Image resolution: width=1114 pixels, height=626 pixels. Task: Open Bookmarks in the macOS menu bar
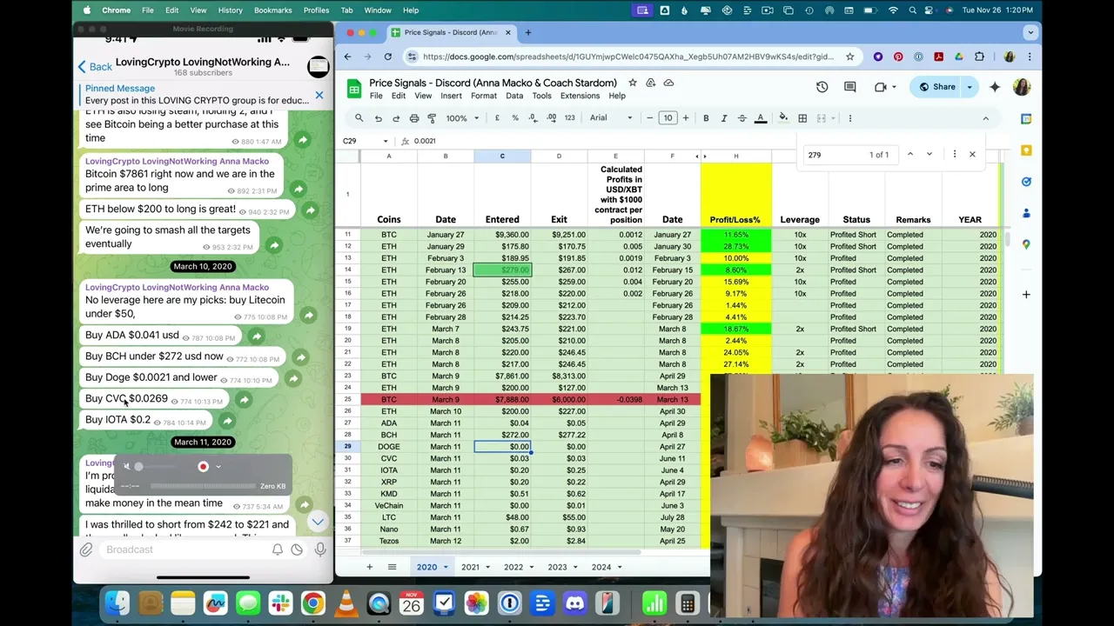click(x=272, y=10)
